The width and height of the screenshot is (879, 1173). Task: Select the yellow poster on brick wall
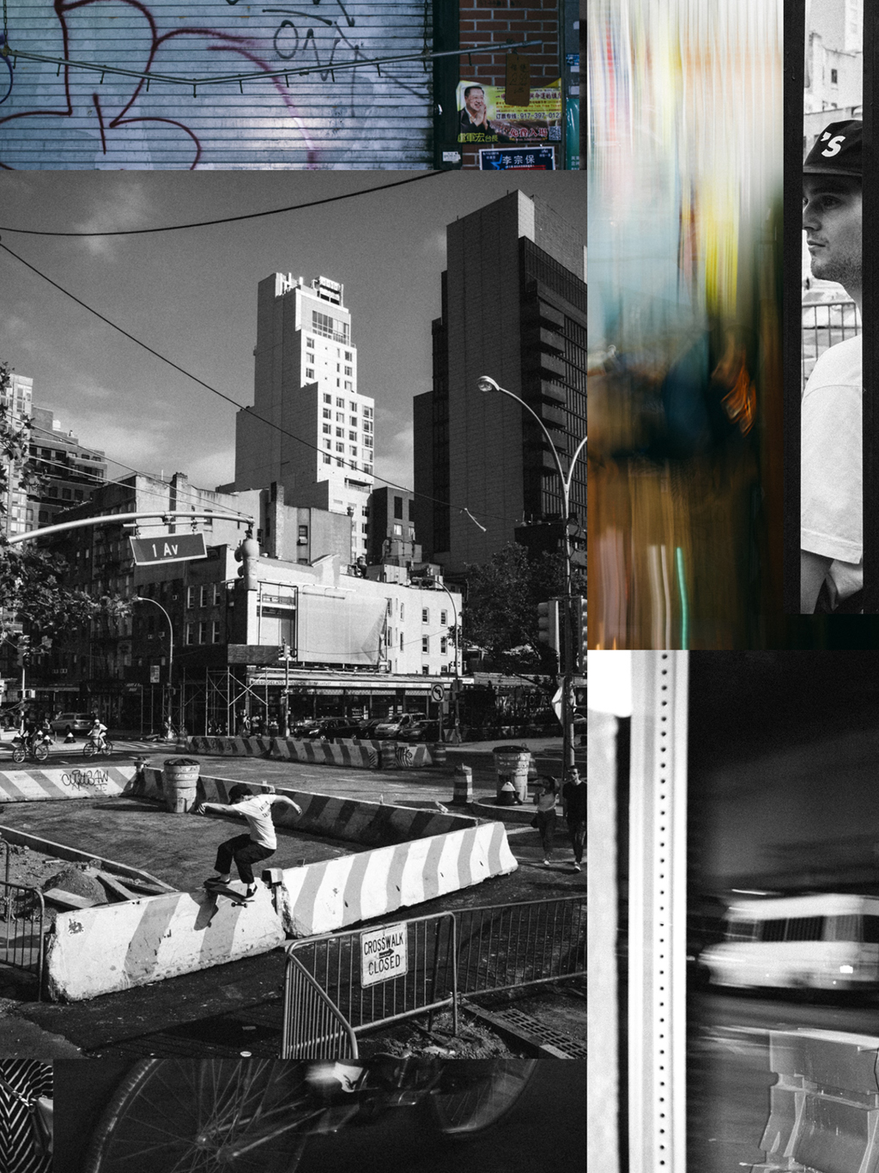click(510, 110)
